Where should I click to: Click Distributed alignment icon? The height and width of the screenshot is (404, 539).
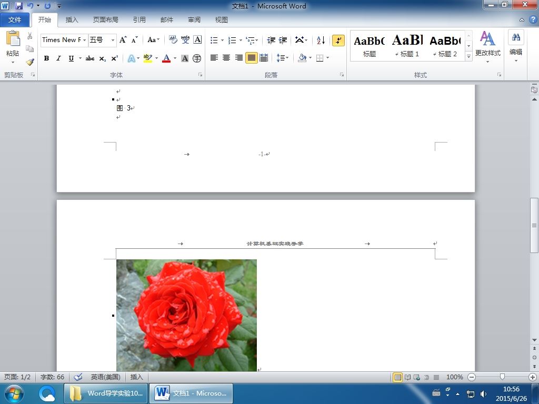pyautogui.click(x=264, y=58)
